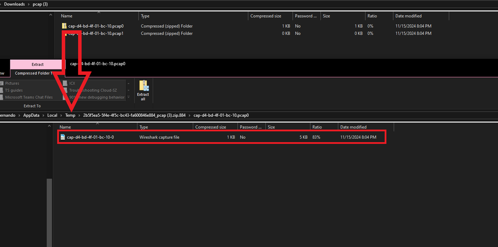498x247 pixels.
Task: Click the cap-d4-bd-4f-01-bc-10.pcap0 zipped folder icon
Action: click(x=64, y=26)
